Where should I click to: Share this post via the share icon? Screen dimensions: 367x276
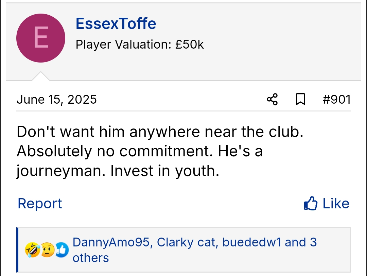tap(272, 100)
